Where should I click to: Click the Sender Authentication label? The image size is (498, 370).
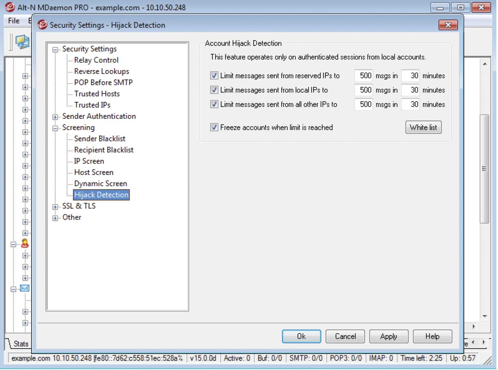99,116
